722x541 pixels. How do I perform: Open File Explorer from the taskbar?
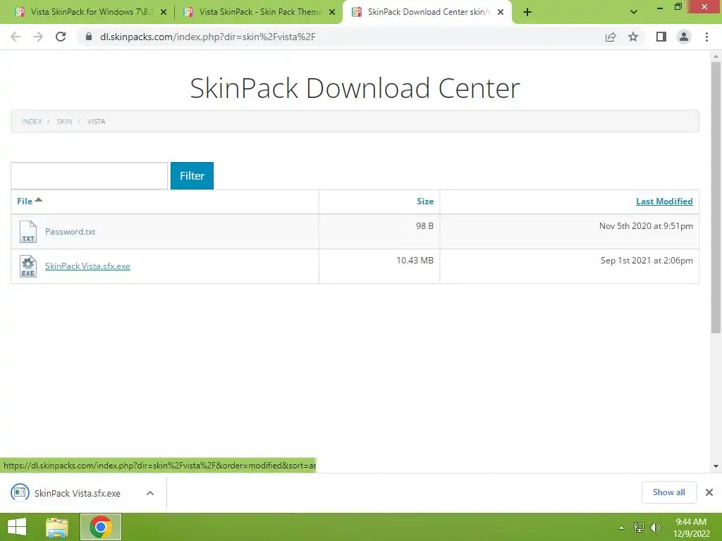tap(57, 527)
